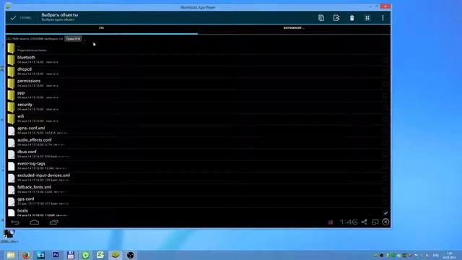Open Photoshop from the taskbar
This screenshot has width=462, height=260.
56,255
